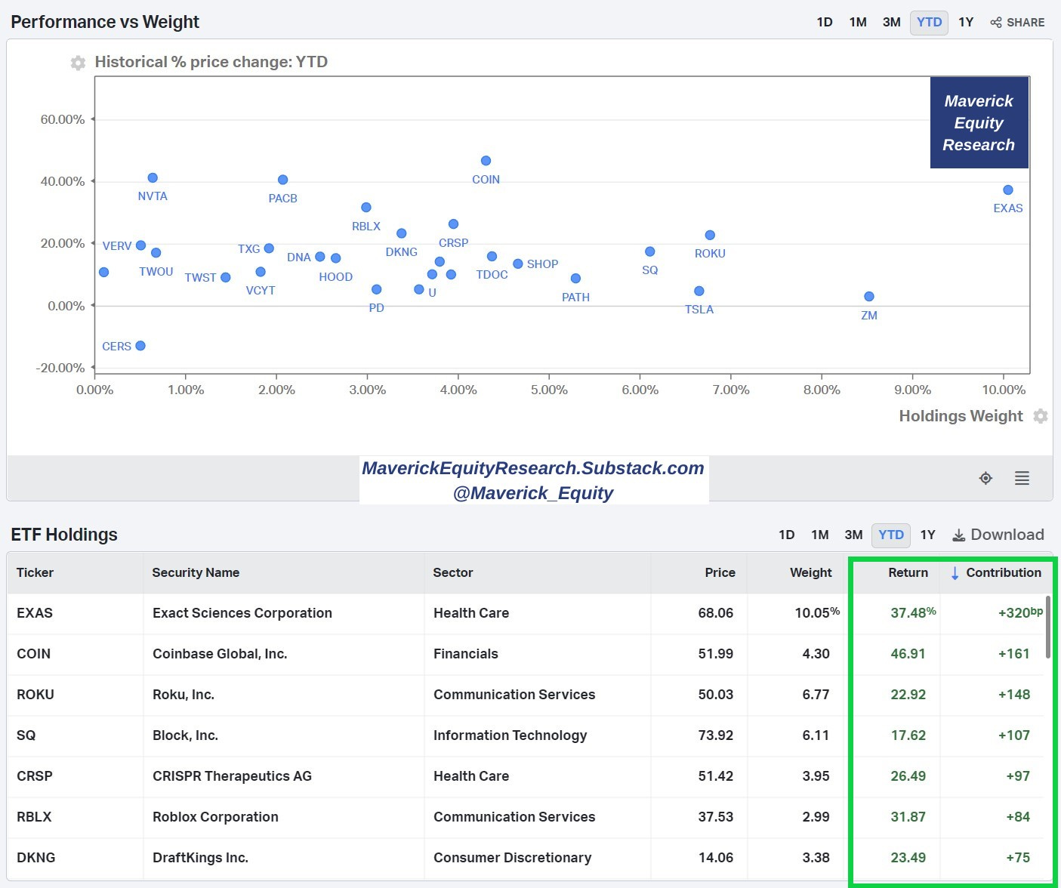
Task: Switch chart to 1Y period
Action: 966,23
